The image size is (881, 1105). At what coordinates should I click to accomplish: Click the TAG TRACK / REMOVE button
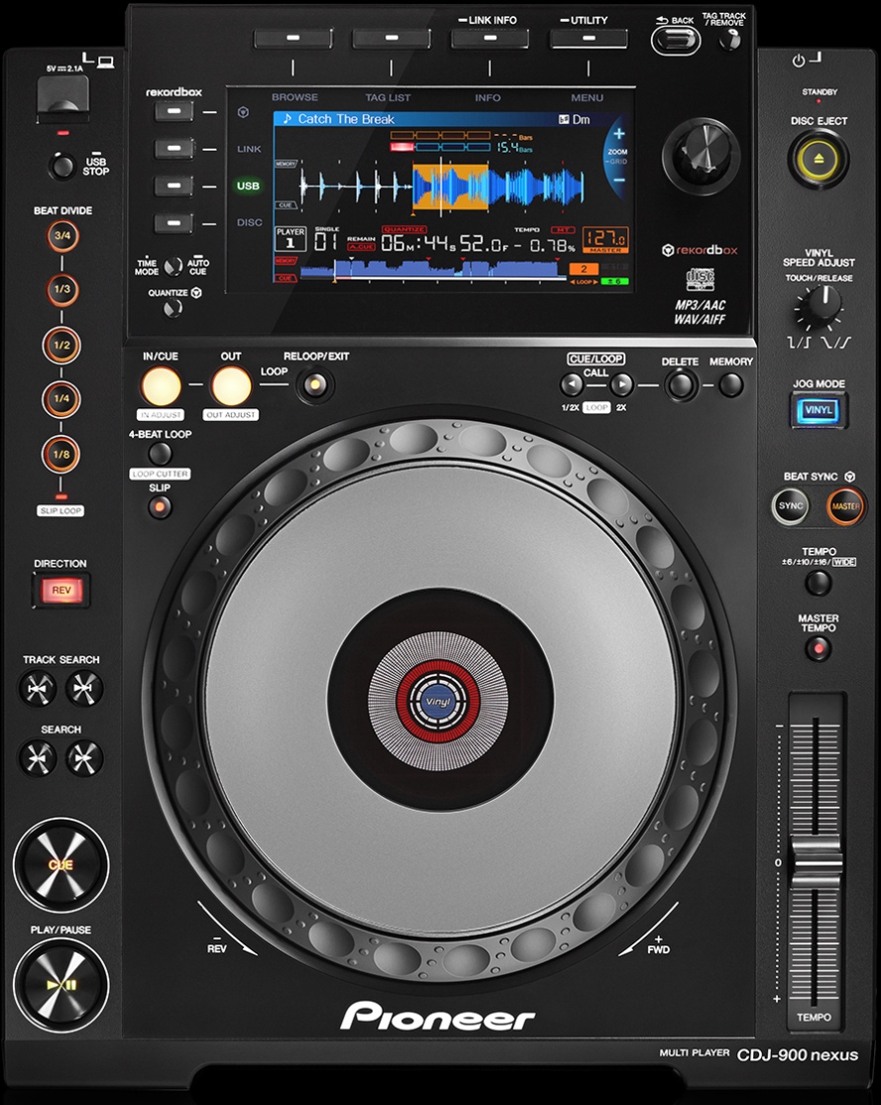tap(729, 42)
